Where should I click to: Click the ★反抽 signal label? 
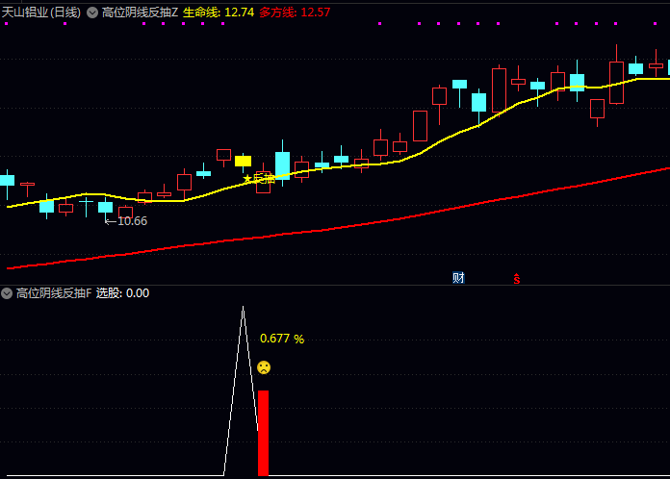259,179
